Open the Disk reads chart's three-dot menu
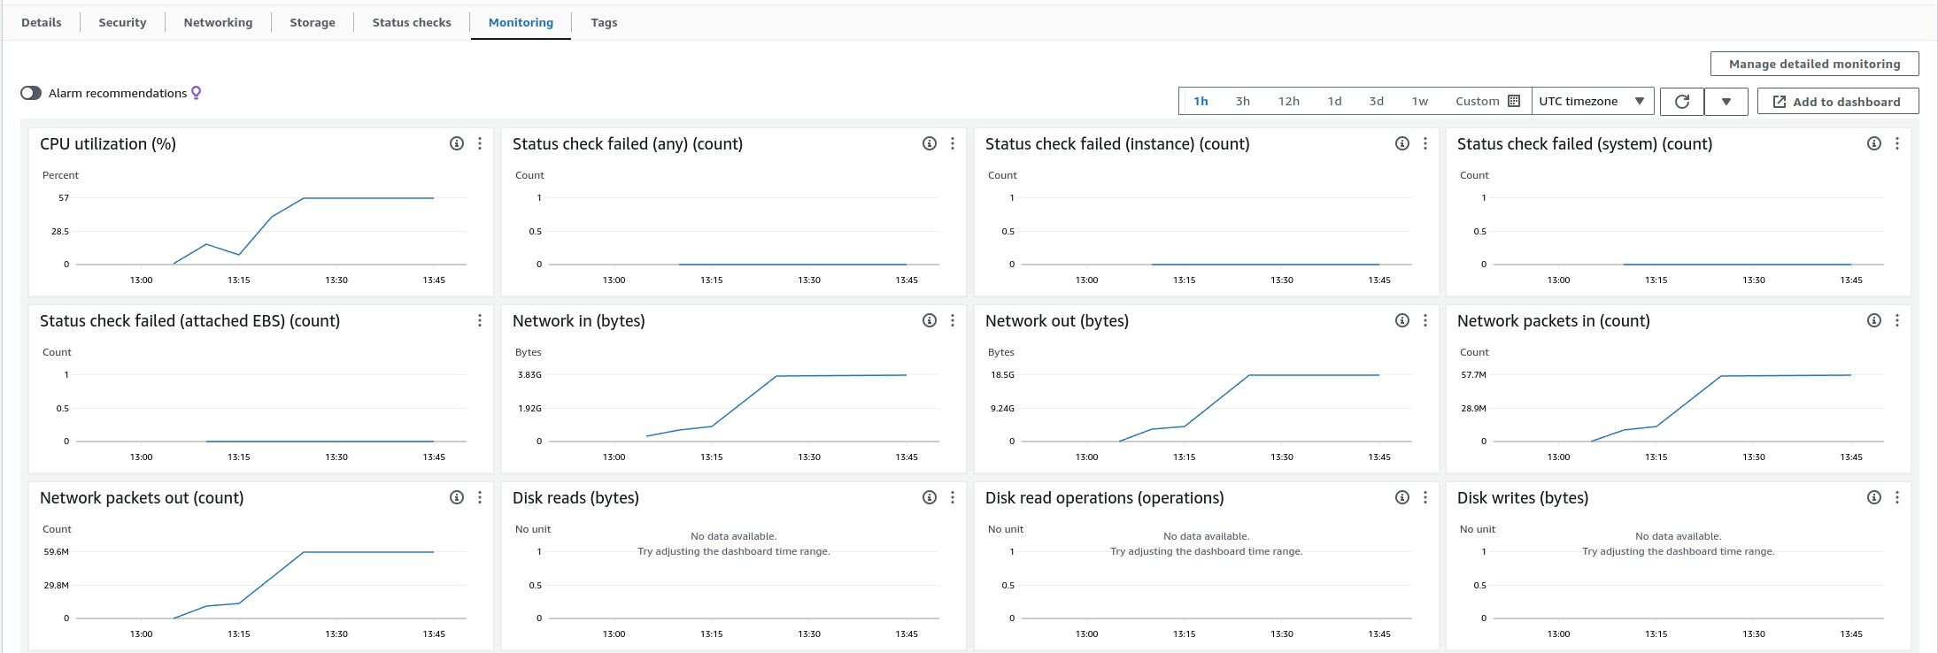Viewport: 1938px width, 653px height. (x=953, y=497)
